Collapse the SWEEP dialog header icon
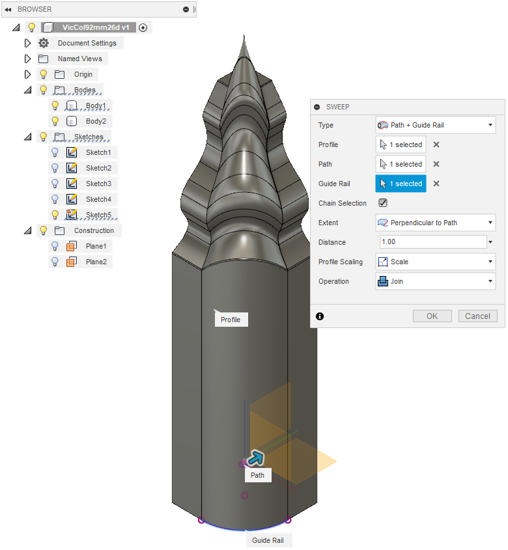 pyautogui.click(x=317, y=107)
